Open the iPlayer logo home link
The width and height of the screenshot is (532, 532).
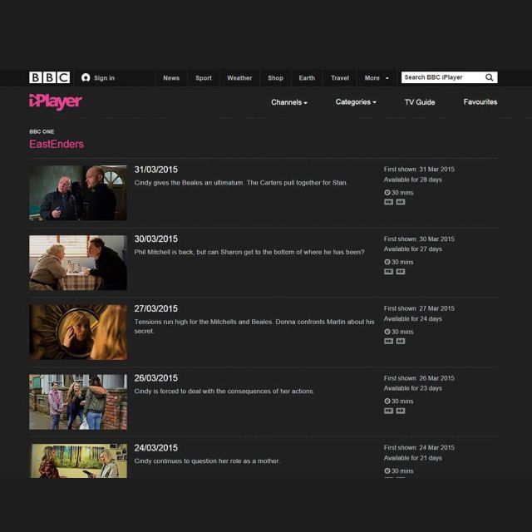coord(56,101)
